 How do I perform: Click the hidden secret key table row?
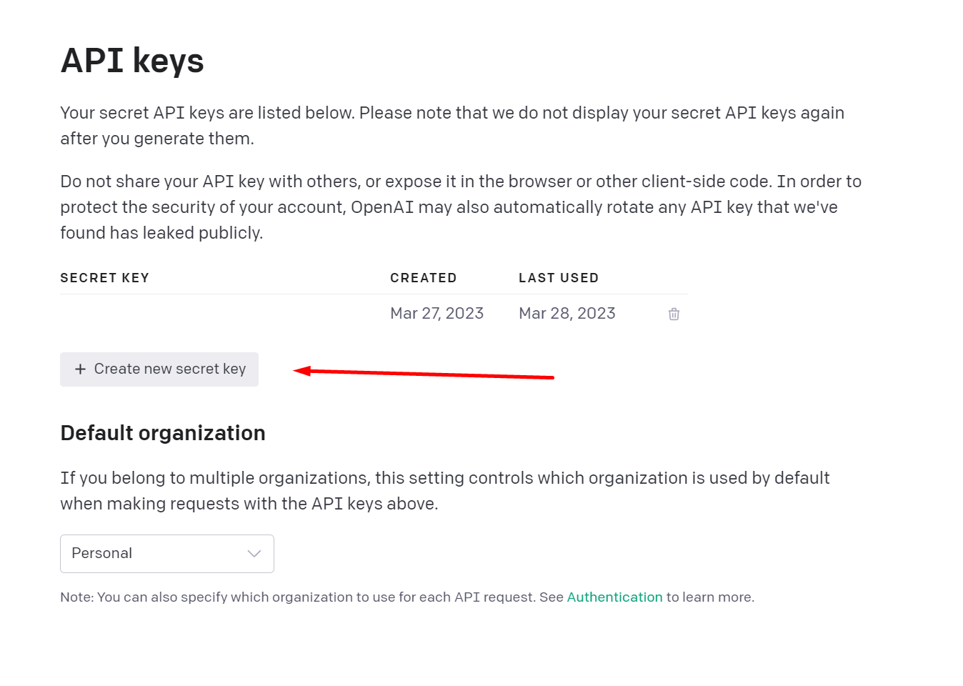tap(214, 313)
